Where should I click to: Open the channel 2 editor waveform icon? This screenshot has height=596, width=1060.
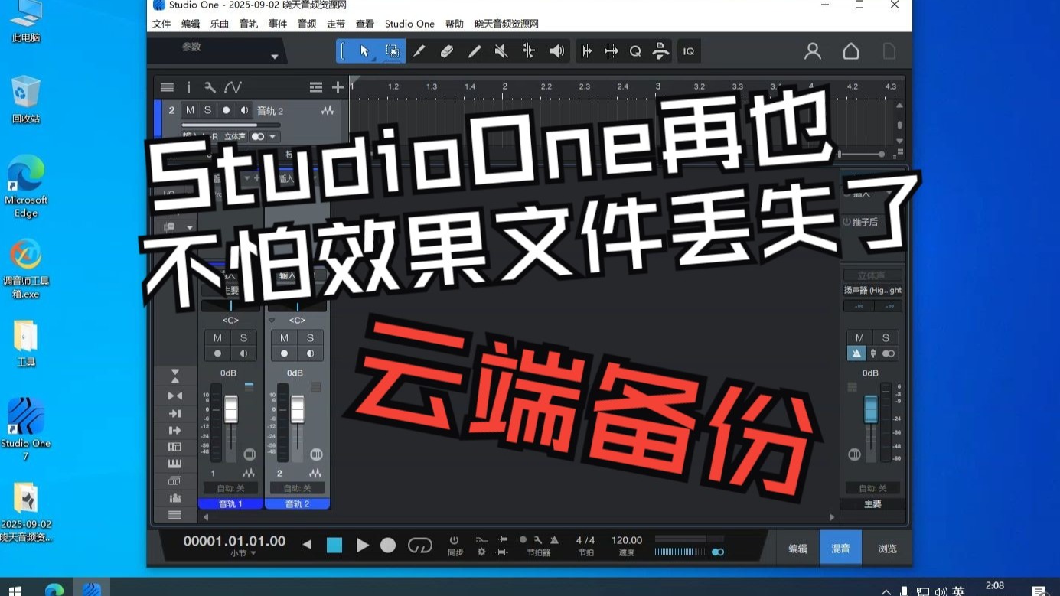(315, 474)
